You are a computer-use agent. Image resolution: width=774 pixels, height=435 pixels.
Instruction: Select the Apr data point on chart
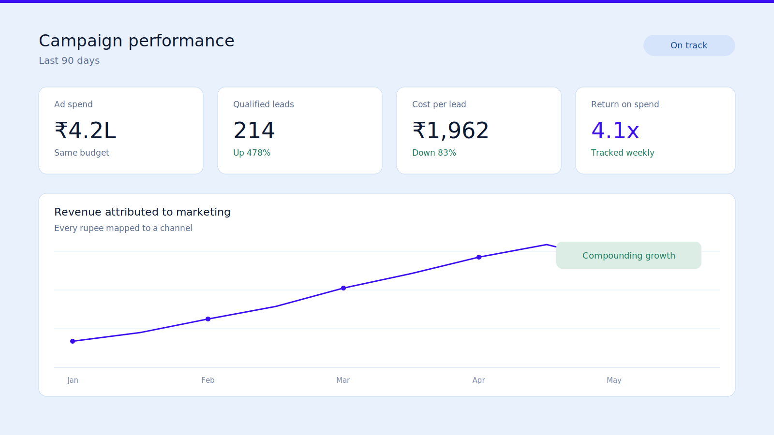[x=479, y=257]
